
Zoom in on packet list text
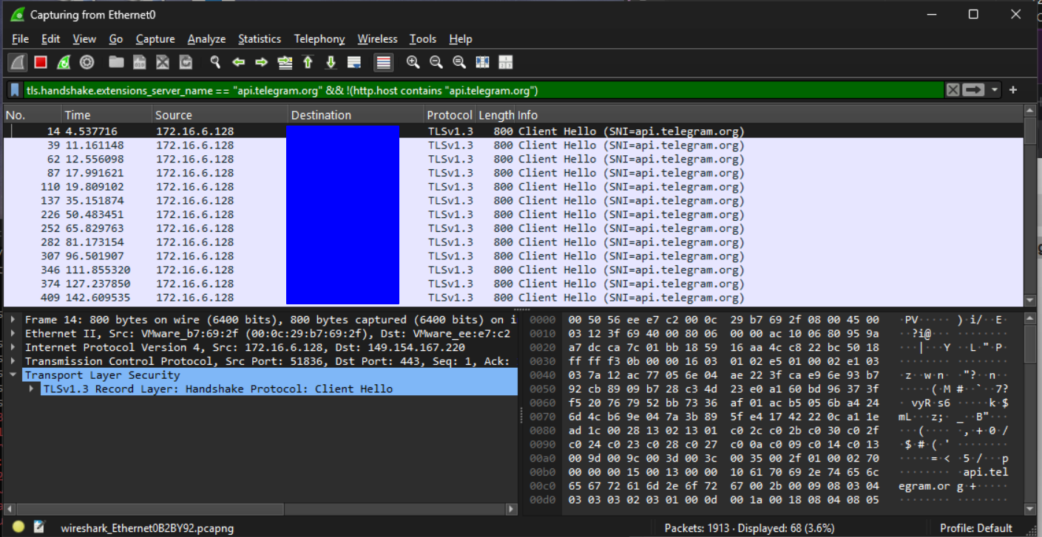coord(413,63)
